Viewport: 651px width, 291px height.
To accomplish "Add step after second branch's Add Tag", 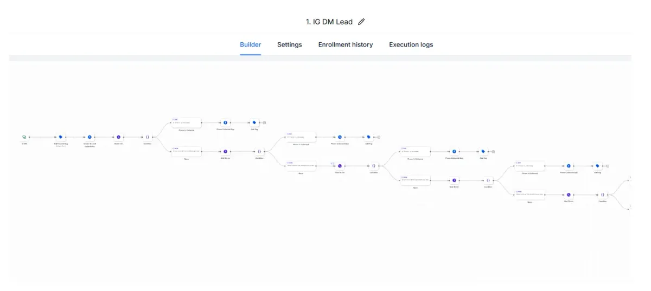I will tap(379, 137).
